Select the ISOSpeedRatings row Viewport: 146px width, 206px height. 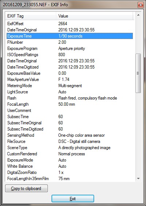pyautogui.click(x=70, y=55)
